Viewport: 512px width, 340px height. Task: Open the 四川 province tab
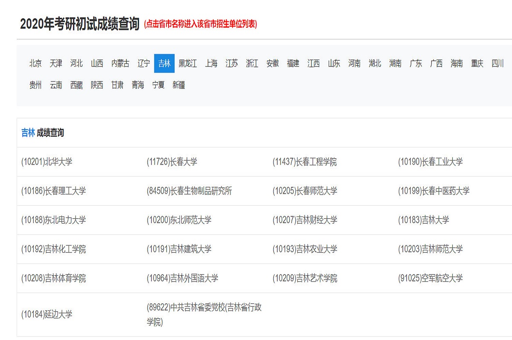point(498,64)
